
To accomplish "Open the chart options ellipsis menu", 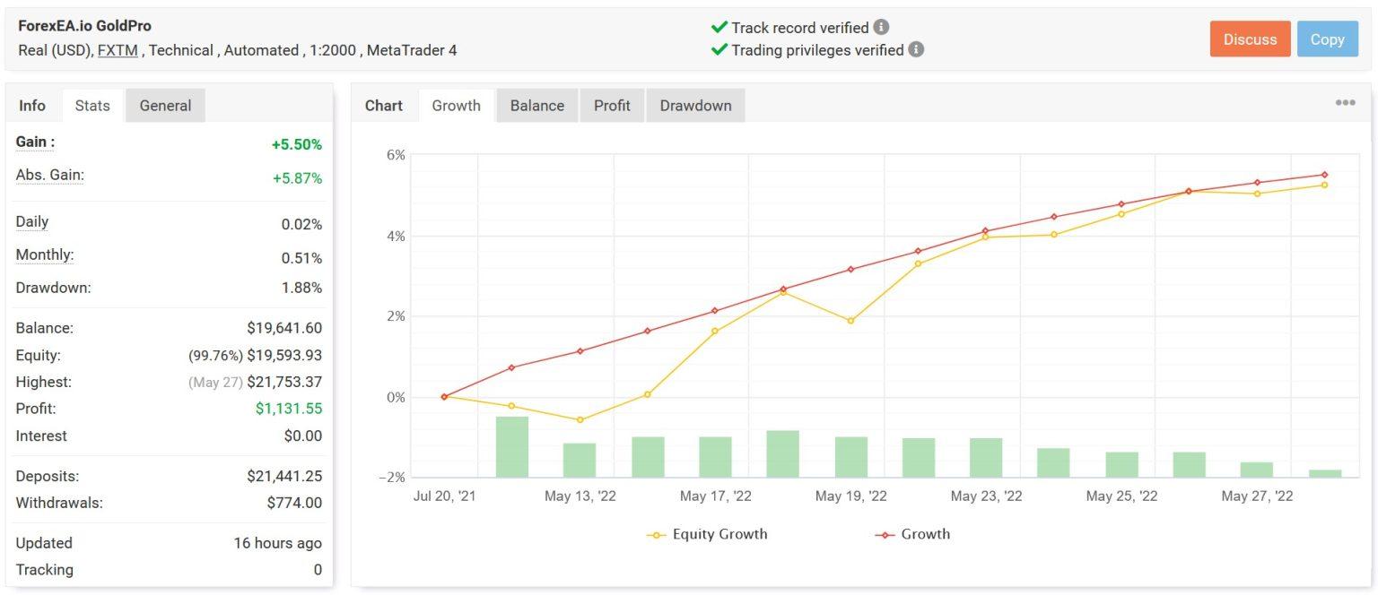I will [x=1345, y=102].
